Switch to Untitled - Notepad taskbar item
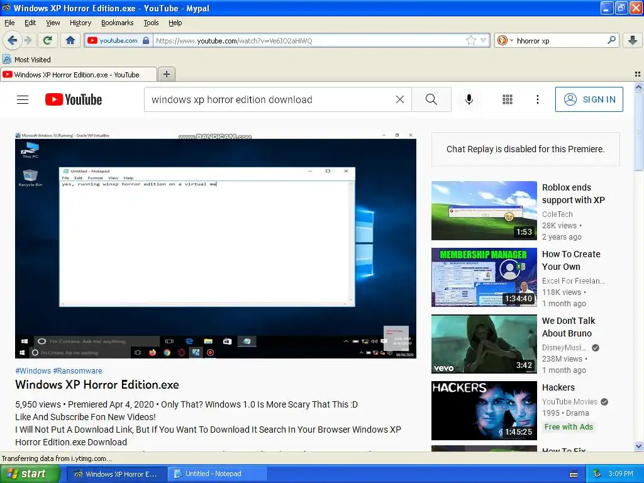 [217, 474]
